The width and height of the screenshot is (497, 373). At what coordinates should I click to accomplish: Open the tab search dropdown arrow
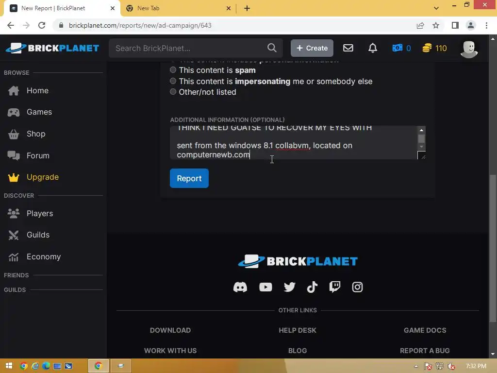pos(436,8)
